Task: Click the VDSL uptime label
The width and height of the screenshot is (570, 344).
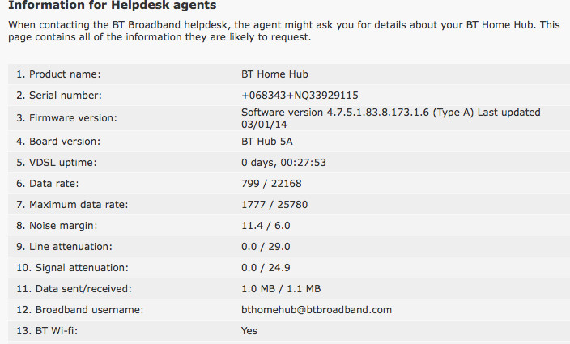Action: [x=58, y=163]
